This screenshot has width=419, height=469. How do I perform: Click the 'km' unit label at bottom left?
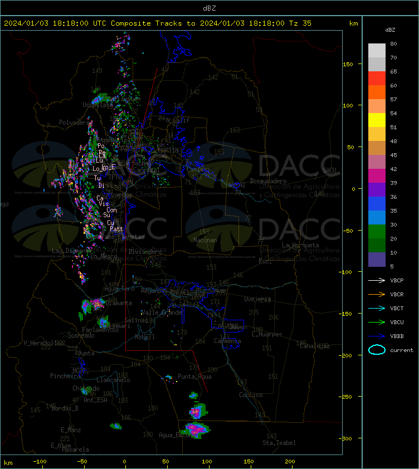coord(8,463)
